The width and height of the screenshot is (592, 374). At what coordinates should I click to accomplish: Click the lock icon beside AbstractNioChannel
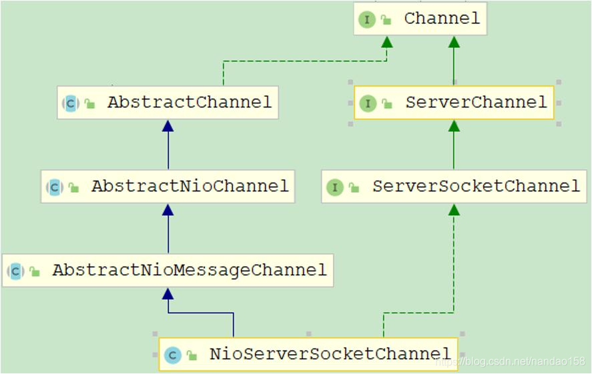[73, 187]
